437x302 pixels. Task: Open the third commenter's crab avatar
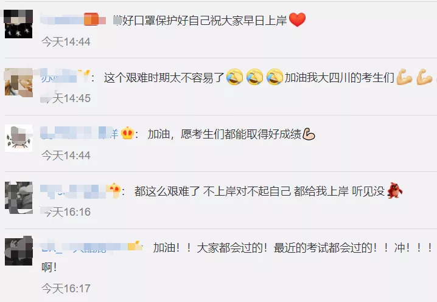(x=19, y=139)
